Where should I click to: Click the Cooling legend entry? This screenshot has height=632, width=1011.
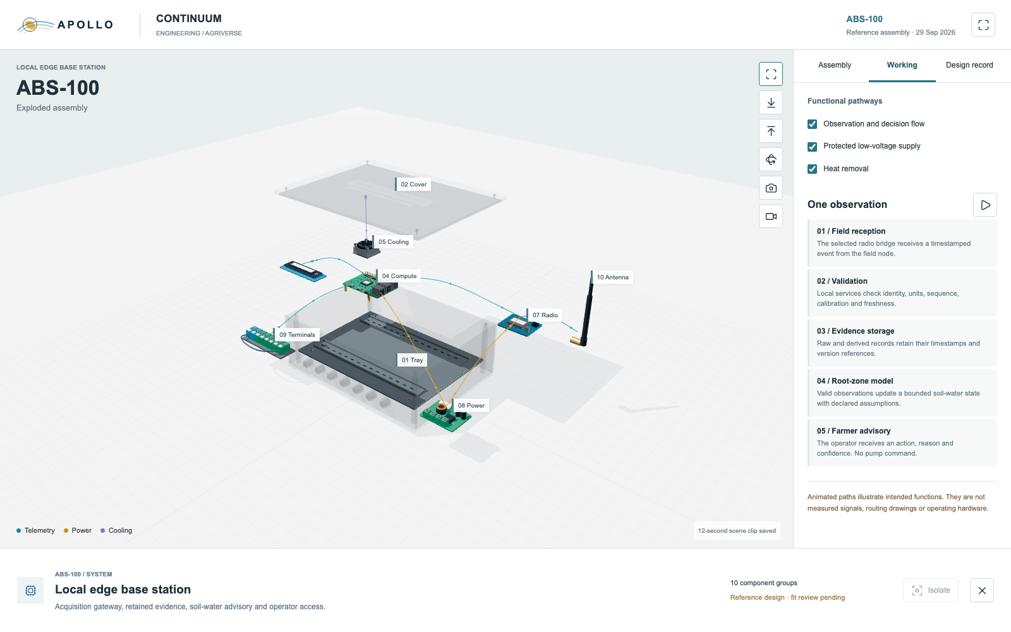point(116,531)
